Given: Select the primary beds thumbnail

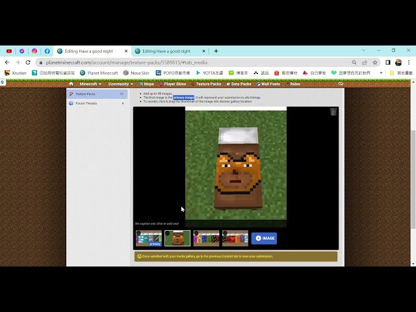Looking at the screenshot, I should click(x=149, y=239).
